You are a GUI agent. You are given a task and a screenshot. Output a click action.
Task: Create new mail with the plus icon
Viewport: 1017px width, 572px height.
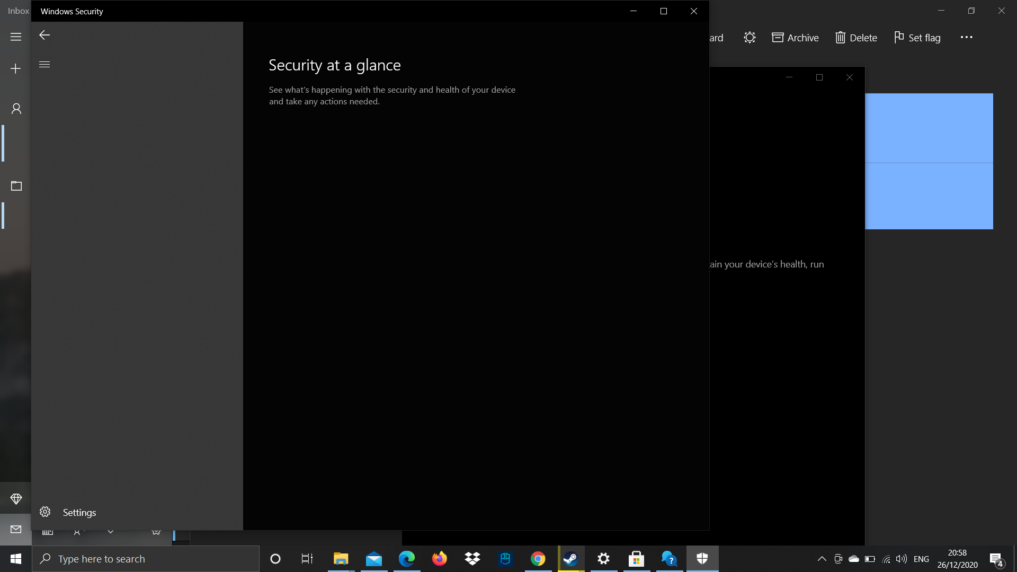tap(16, 69)
